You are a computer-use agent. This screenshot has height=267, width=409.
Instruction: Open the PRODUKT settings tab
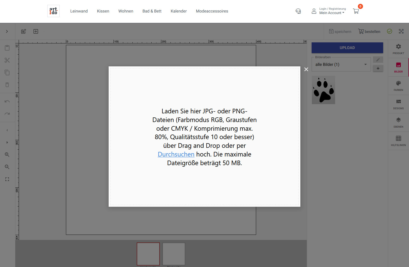(x=398, y=49)
